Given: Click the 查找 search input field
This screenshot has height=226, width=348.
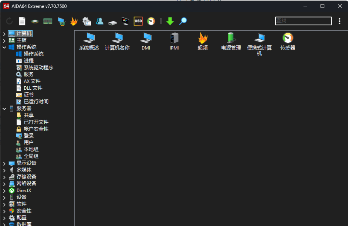Looking at the screenshot, I should pos(303,21).
